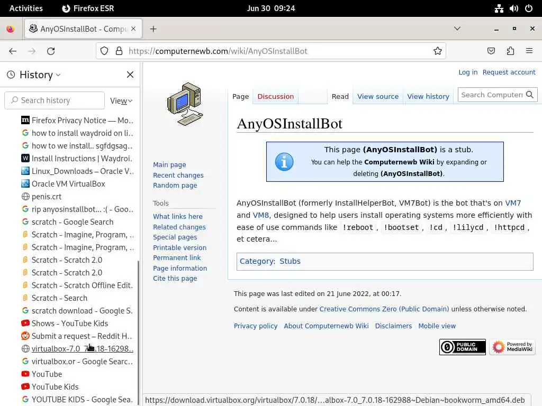This screenshot has height=406, width=542.
Task: Open the Main page link
Action: point(169,165)
